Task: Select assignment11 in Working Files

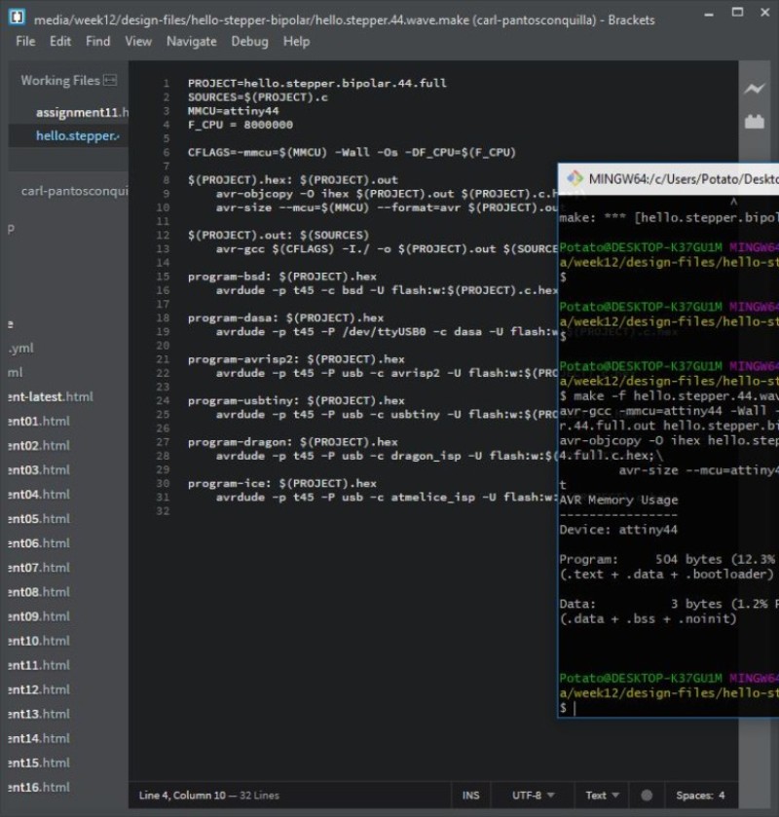Action: click(x=82, y=113)
